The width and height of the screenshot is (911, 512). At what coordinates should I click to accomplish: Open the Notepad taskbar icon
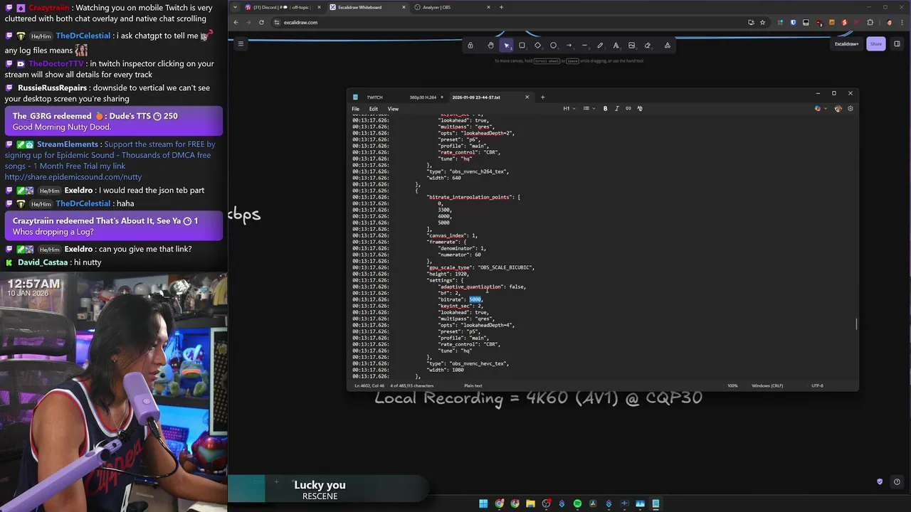pos(655,503)
